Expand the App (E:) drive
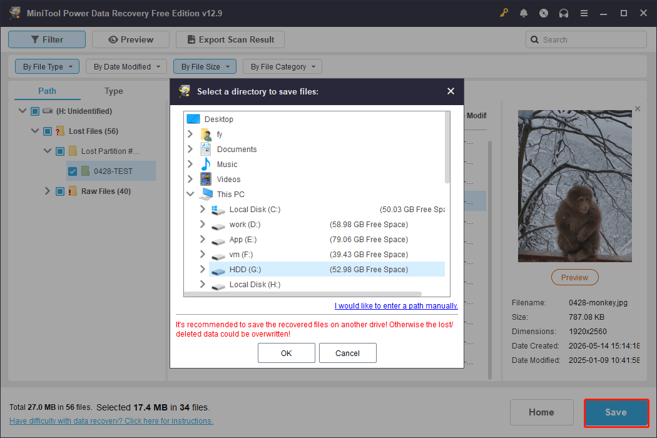The width and height of the screenshot is (657, 438). (x=203, y=239)
